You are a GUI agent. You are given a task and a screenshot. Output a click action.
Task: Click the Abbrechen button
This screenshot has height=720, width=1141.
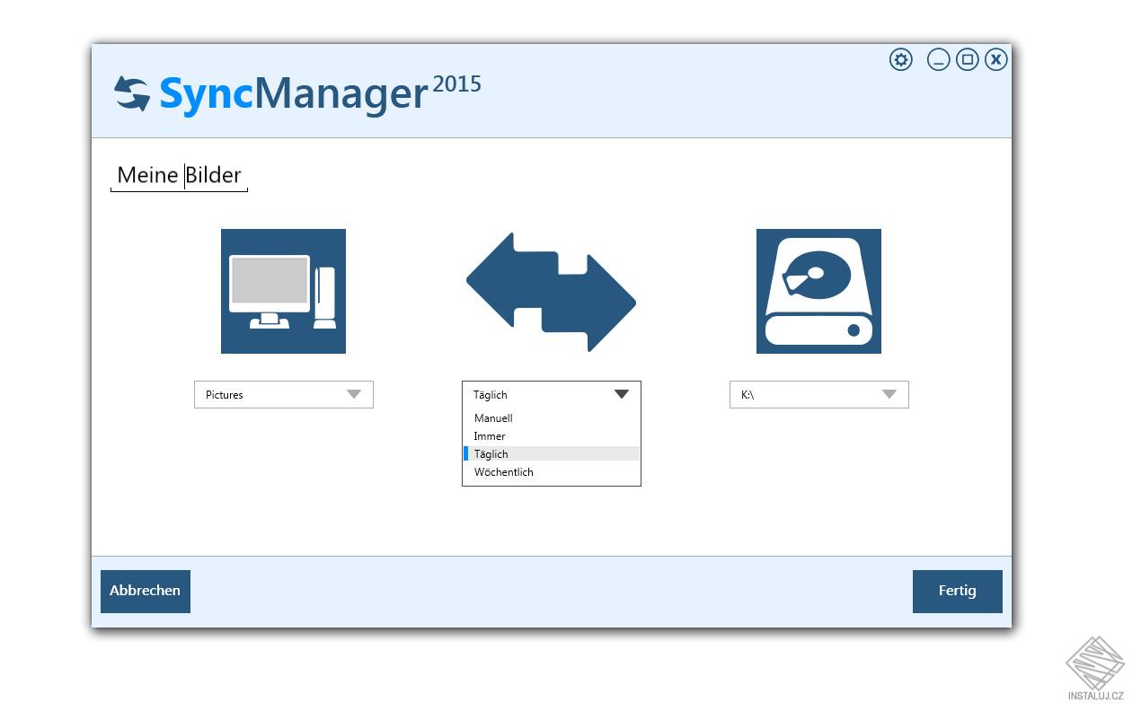[146, 591]
